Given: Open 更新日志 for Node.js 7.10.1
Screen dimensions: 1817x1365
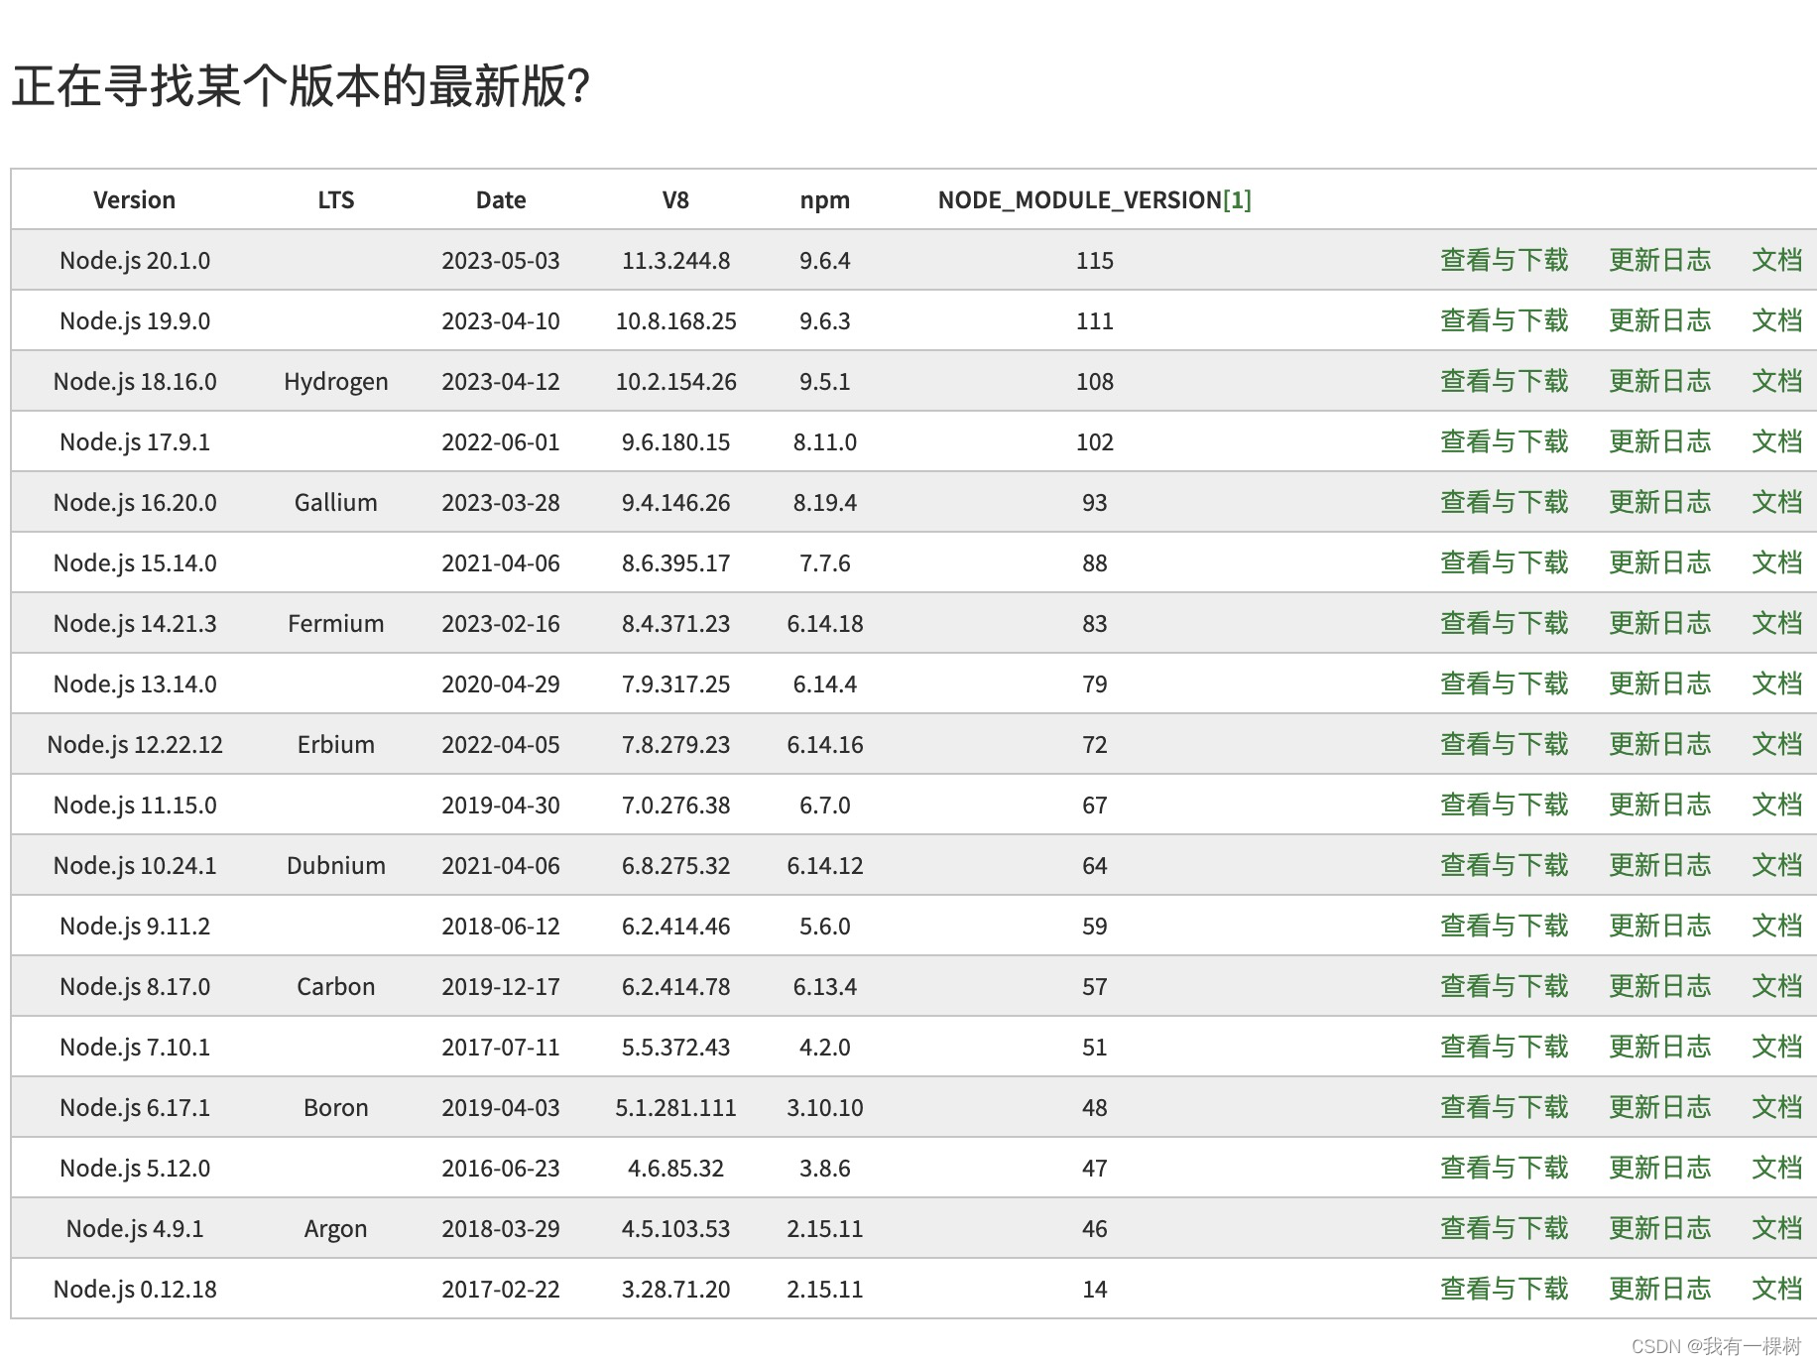Looking at the screenshot, I should [x=1660, y=1047].
